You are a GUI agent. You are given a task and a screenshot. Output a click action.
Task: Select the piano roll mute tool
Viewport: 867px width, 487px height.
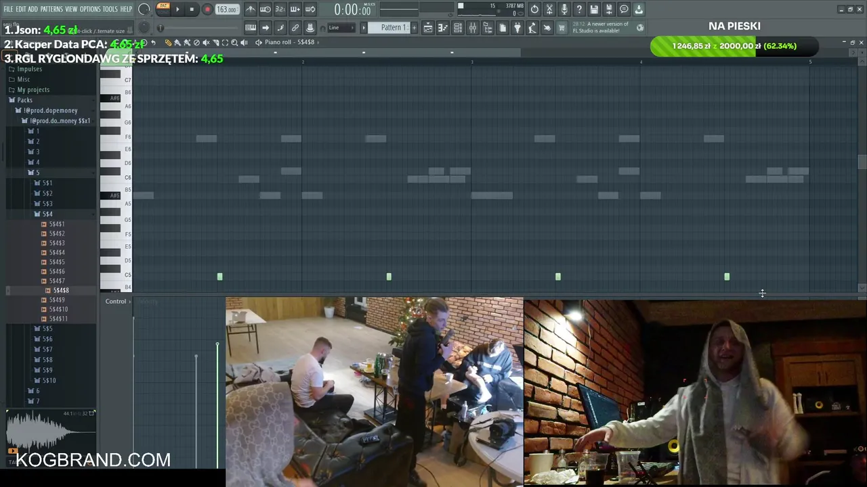[206, 43]
